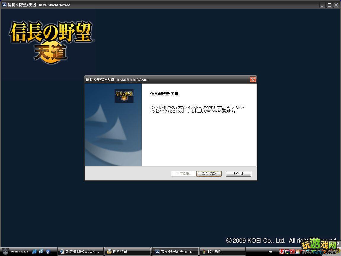Switch to 游侠NETSHOW论坛 taskbar window
Screen dimensions: 341x256
81,252
